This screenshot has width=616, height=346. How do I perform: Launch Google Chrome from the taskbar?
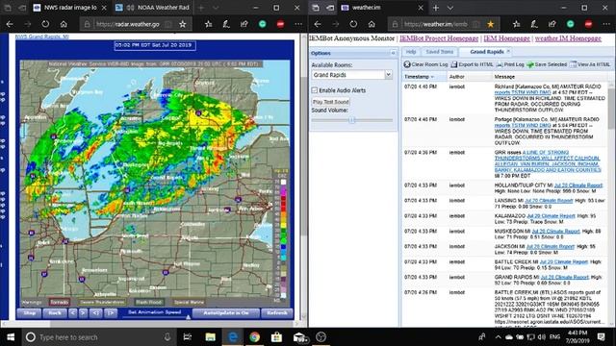pos(254,337)
